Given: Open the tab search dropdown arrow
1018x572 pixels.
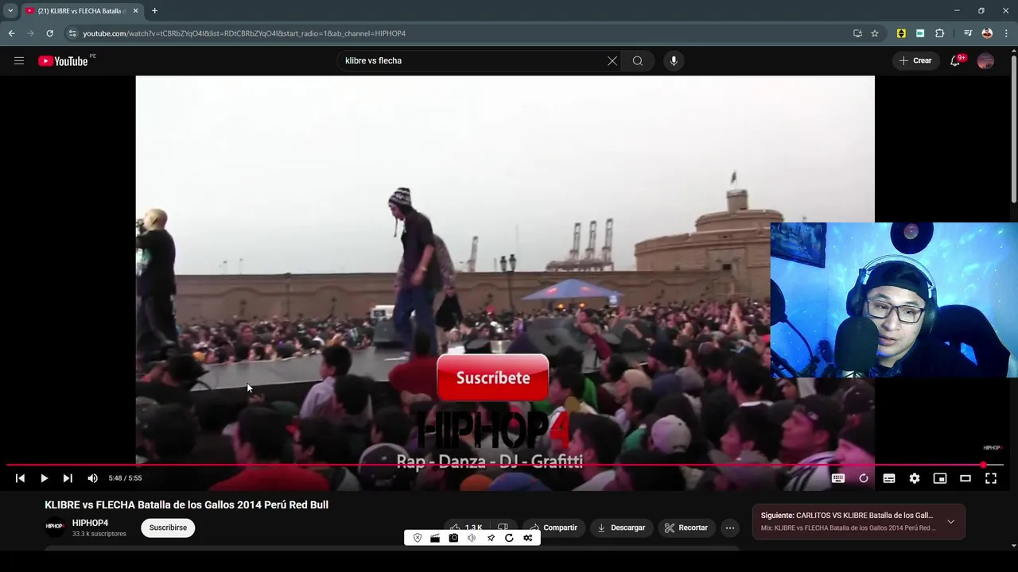Looking at the screenshot, I should (x=10, y=11).
